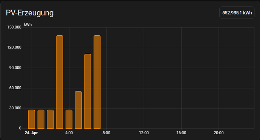Viewport: 260px width, 140px height.
Task: Click the kWh unit label above axis
Action: point(28,25)
